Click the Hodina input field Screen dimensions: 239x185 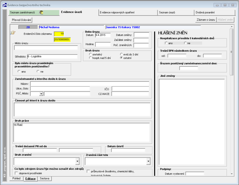pyautogui.click(x=103, y=44)
